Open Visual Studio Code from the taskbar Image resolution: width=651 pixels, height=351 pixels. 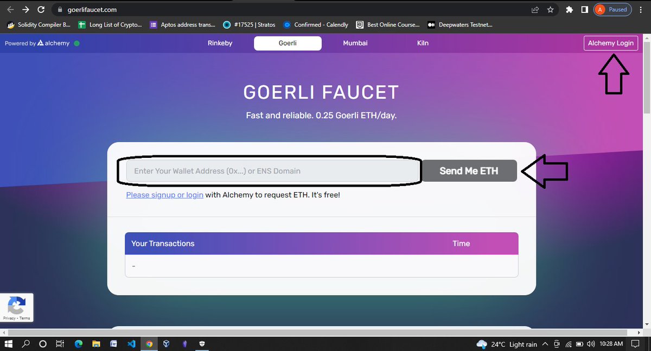pyautogui.click(x=131, y=344)
